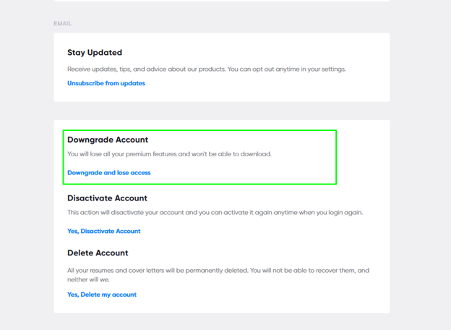
Task: Click the Delete Account heading
Action: (x=98, y=253)
